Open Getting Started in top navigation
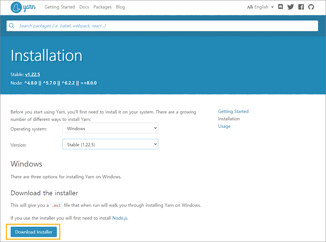Screen dimensions: 326x242 (x=60, y=7)
